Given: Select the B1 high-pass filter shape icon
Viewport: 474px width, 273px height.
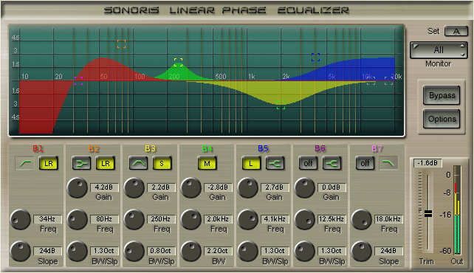Looking at the screenshot, I should tap(25, 164).
